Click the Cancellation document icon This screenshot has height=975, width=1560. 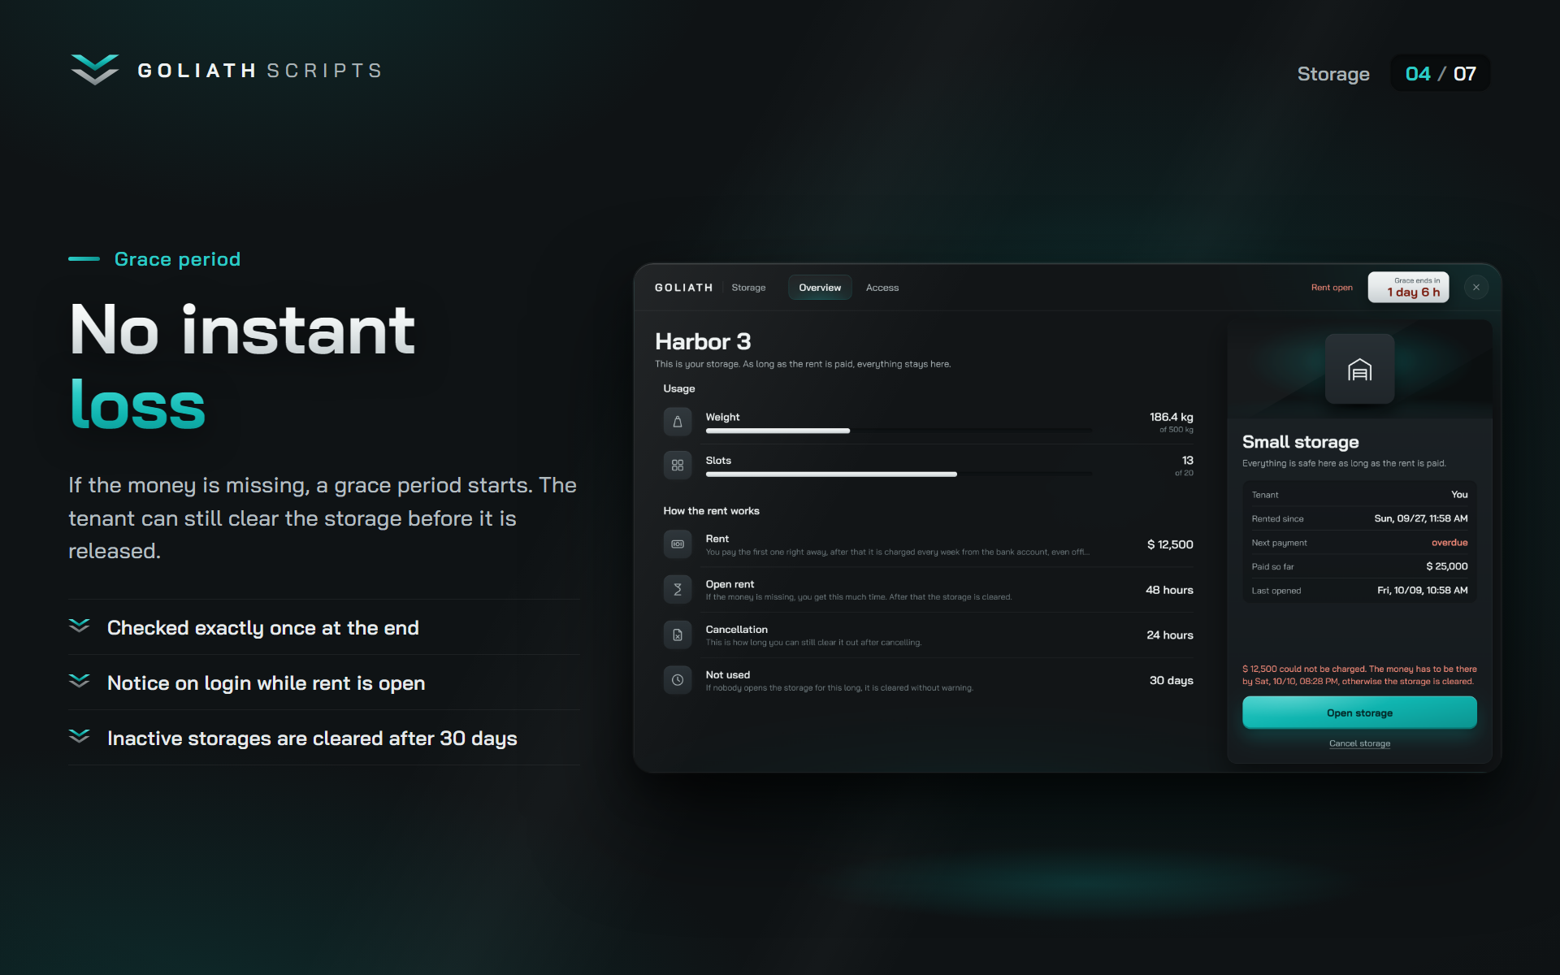tap(678, 635)
